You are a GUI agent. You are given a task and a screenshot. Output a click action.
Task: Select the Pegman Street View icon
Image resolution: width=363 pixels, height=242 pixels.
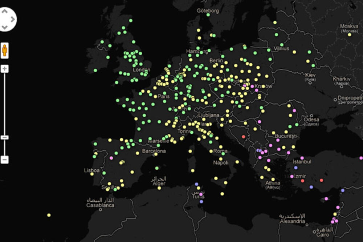click(4, 50)
